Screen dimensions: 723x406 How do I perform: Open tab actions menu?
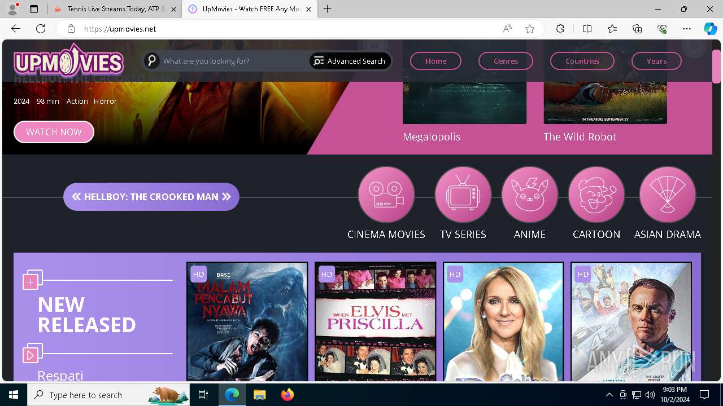(34, 9)
